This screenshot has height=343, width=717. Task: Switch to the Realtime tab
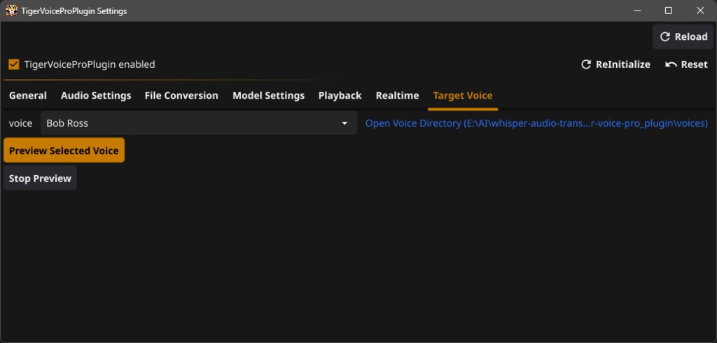coord(398,96)
